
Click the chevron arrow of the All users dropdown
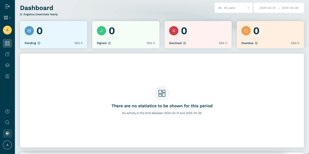pos(248,8)
